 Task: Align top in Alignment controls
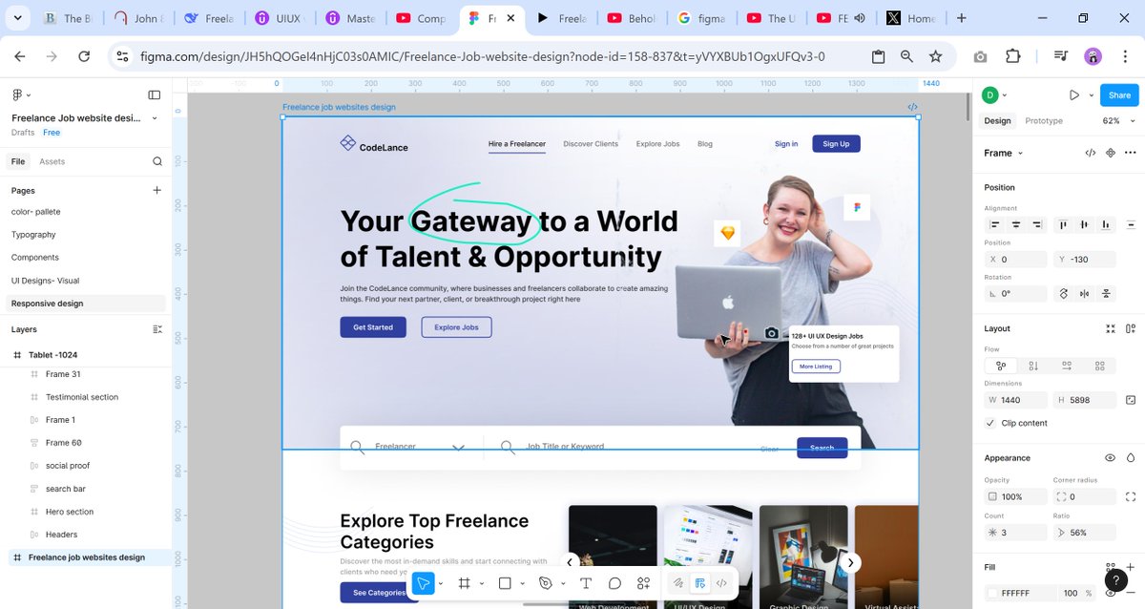1063,225
